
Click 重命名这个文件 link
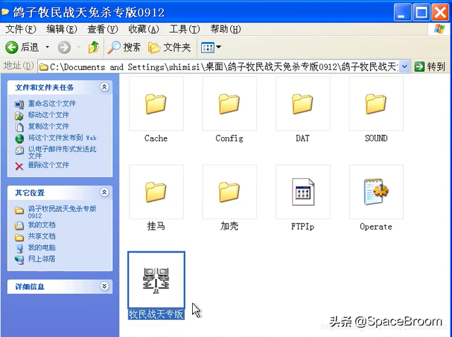[x=52, y=103]
